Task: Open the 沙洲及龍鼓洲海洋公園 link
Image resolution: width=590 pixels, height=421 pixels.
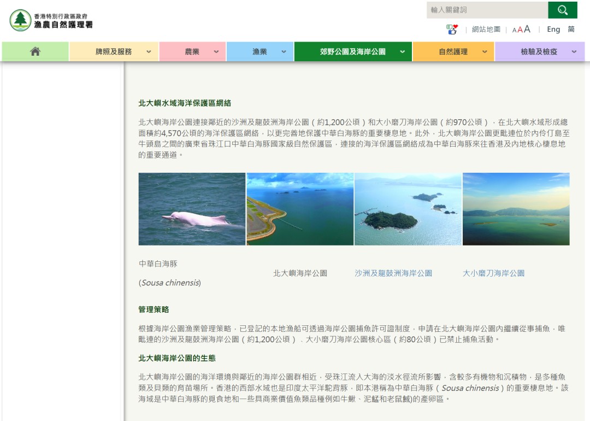Action: (393, 273)
